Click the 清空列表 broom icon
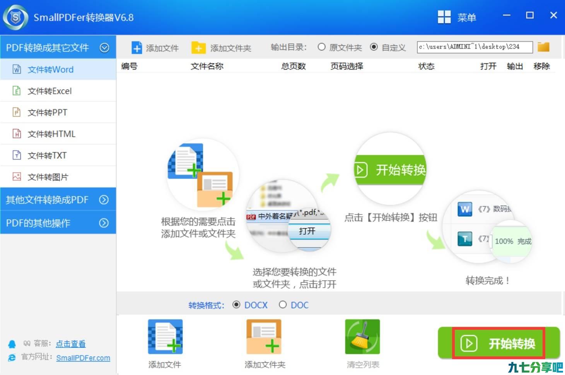The width and height of the screenshot is (565, 375). (362, 337)
